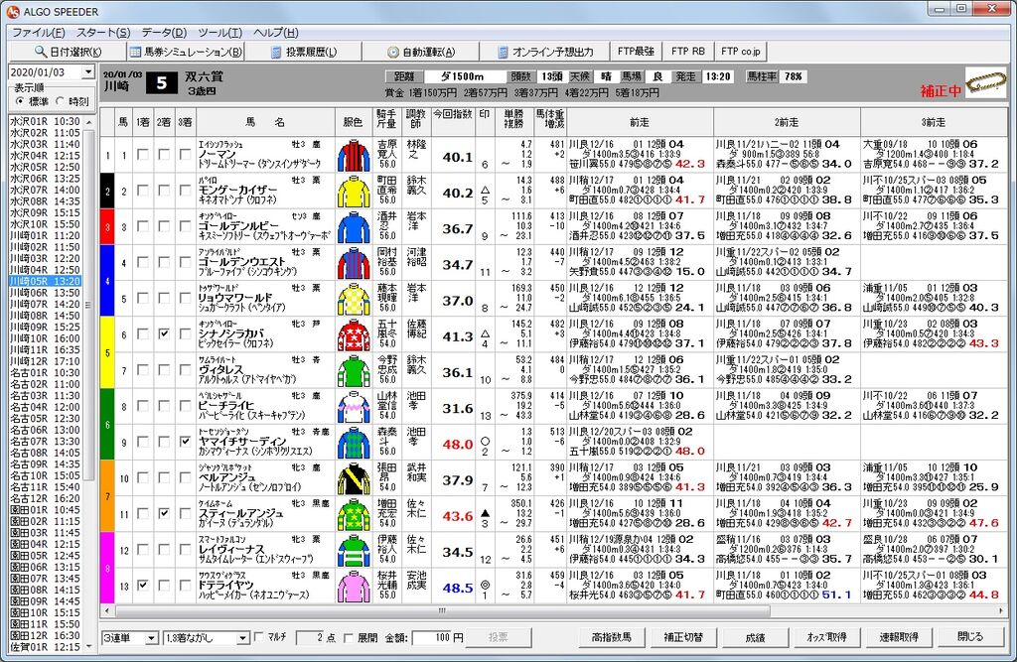The height and width of the screenshot is (662, 1017).
Task: Click pink silk icon for ドテライヤツ
Action: 354,588
